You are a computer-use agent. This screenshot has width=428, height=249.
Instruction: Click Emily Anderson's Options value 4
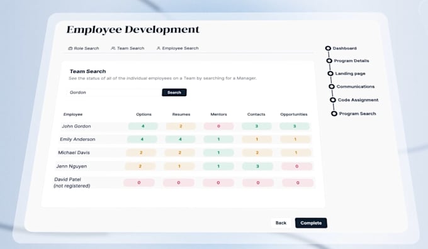click(142, 139)
